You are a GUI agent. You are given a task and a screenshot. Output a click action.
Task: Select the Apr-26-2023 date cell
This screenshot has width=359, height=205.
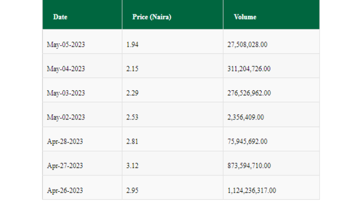click(65, 191)
